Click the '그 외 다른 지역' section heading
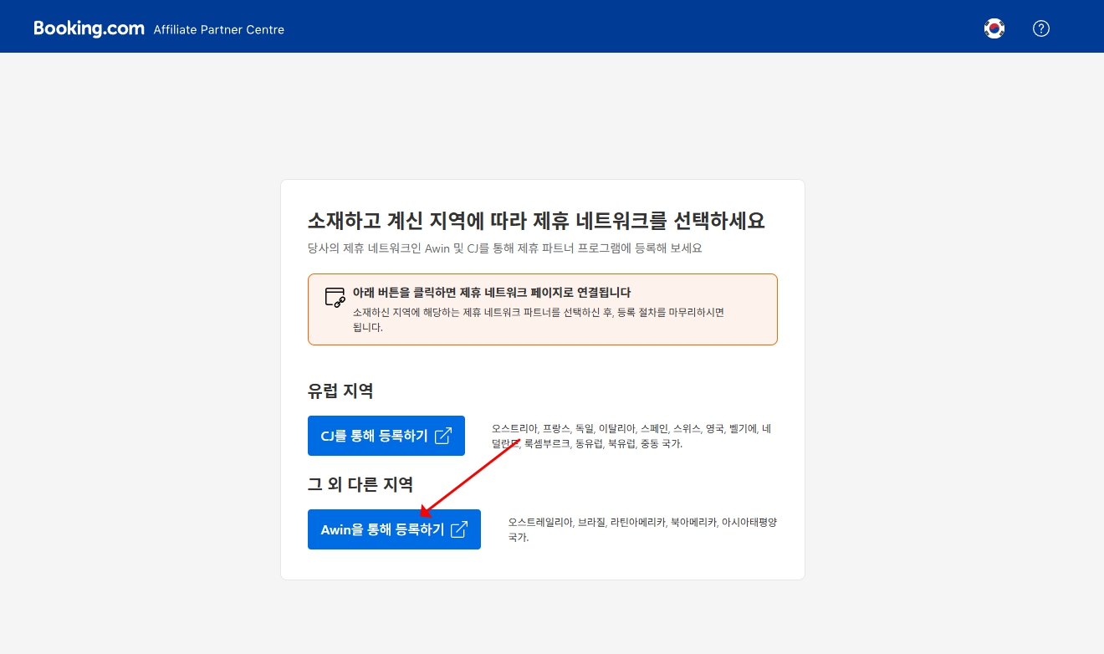This screenshot has height=654, width=1104. pyautogui.click(x=360, y=484)
